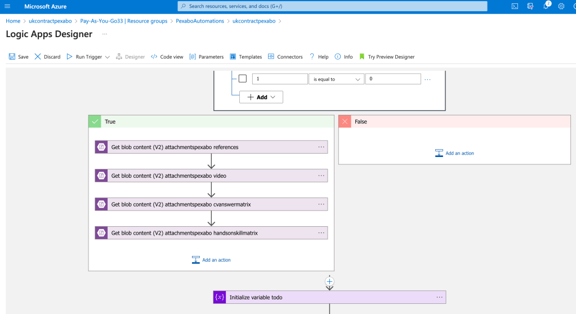
Task: Open the references action ellipsis menu
Action: tap(321, 147)
